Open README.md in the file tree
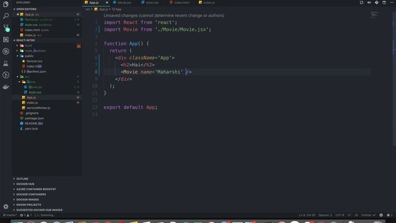 click(x=33, y=123)
